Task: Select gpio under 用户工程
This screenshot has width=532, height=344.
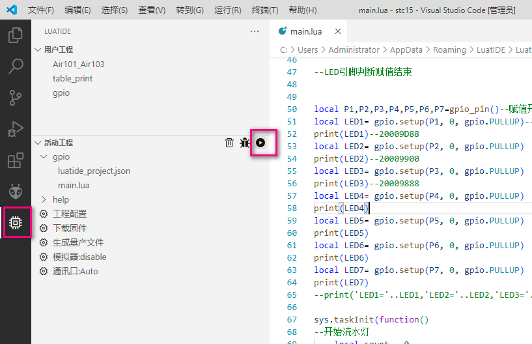Action: 61,93
